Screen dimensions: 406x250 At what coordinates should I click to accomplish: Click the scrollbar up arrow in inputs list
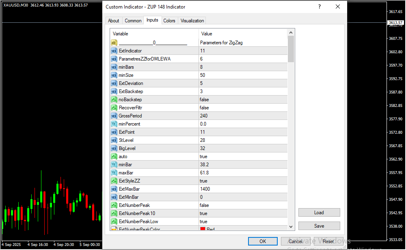[291, 33]
